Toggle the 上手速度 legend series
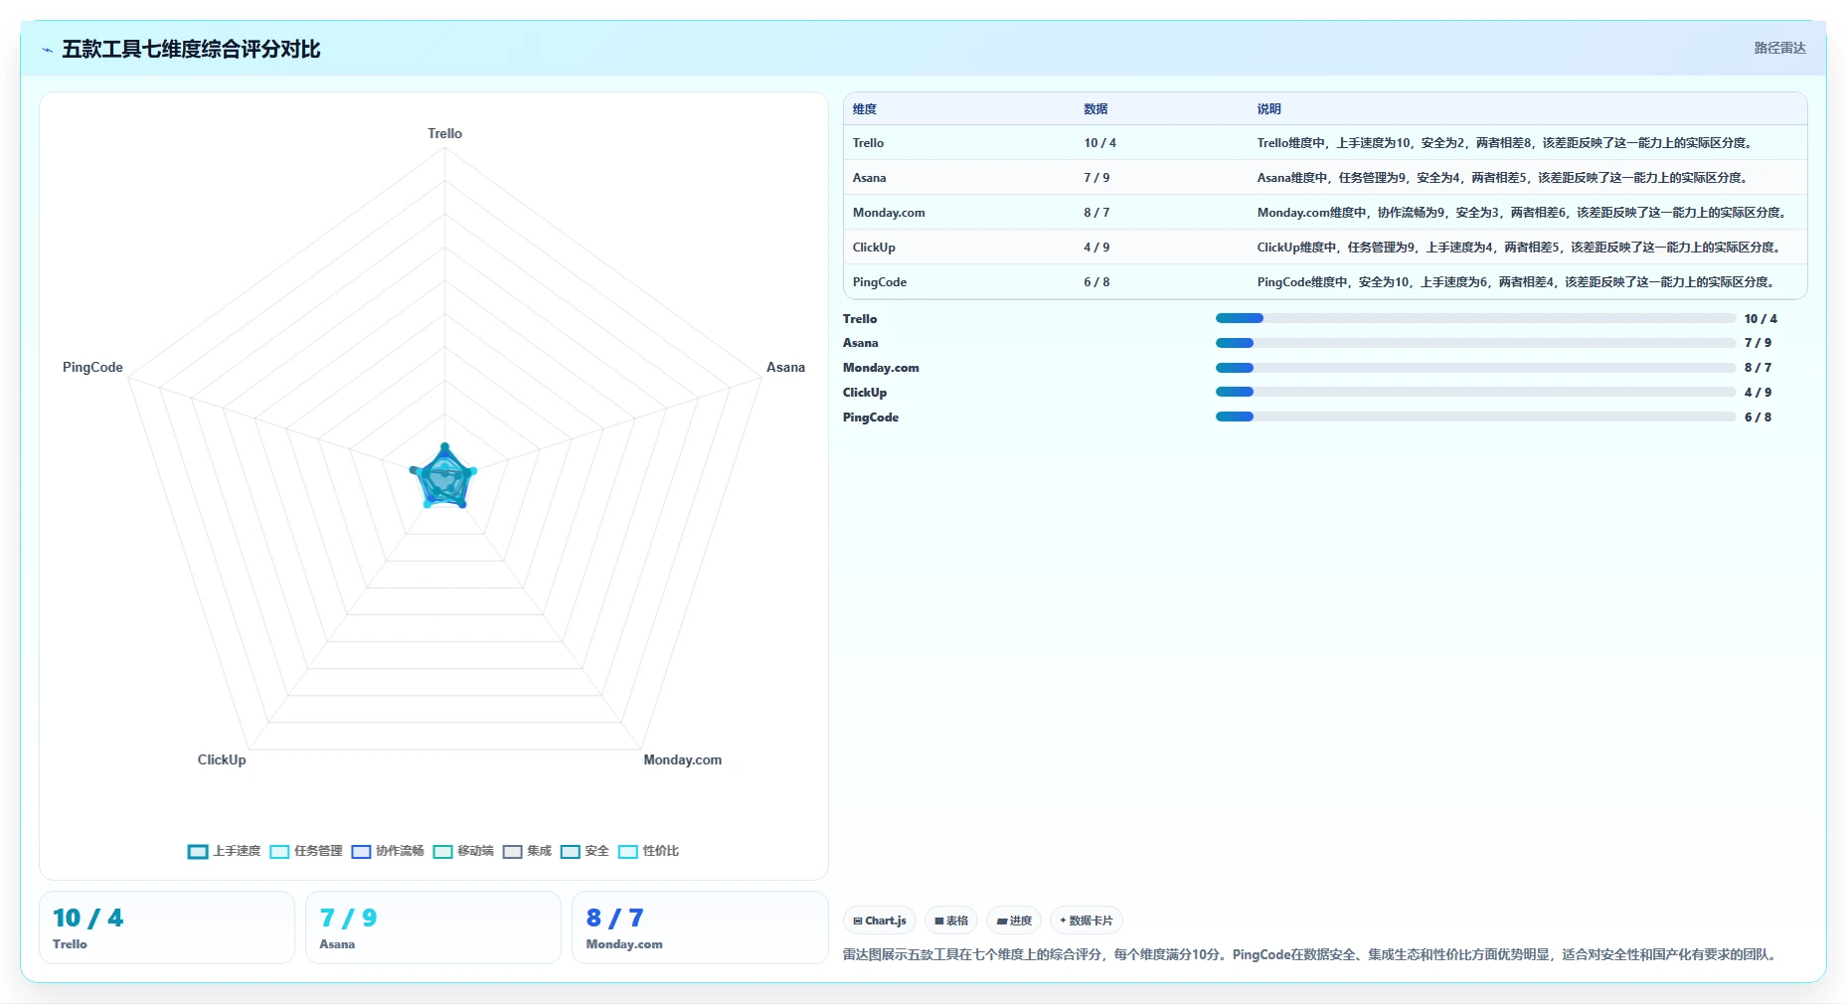Image resolution: width=1847 pixels, height=1004 pixels. coord(225,851)
